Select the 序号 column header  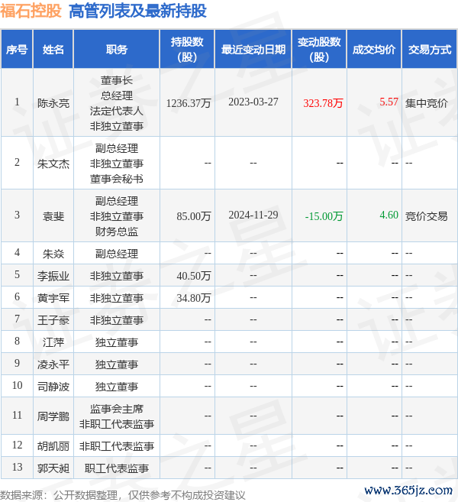(17, 50)
